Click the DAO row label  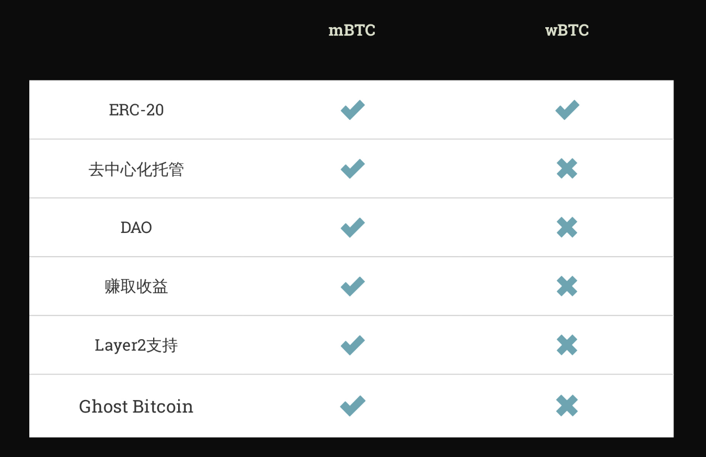coord(136,227)
